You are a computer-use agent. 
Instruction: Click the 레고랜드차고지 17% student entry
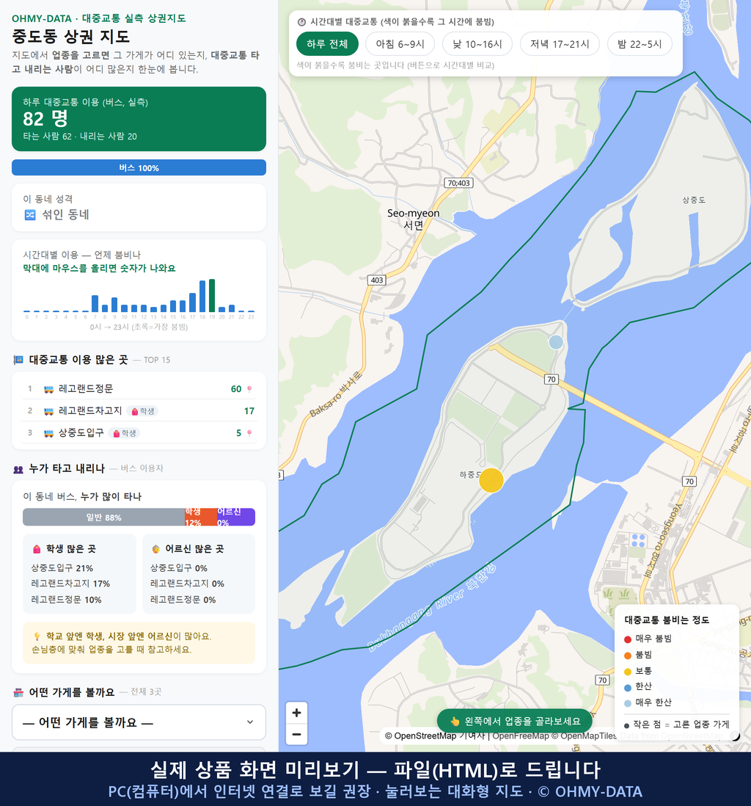pyautogui.click(x=71, y=584)
